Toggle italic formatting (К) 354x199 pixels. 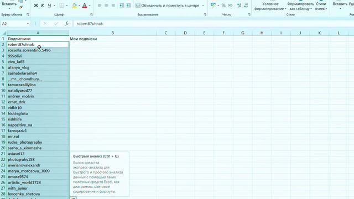tap(43, 6)
